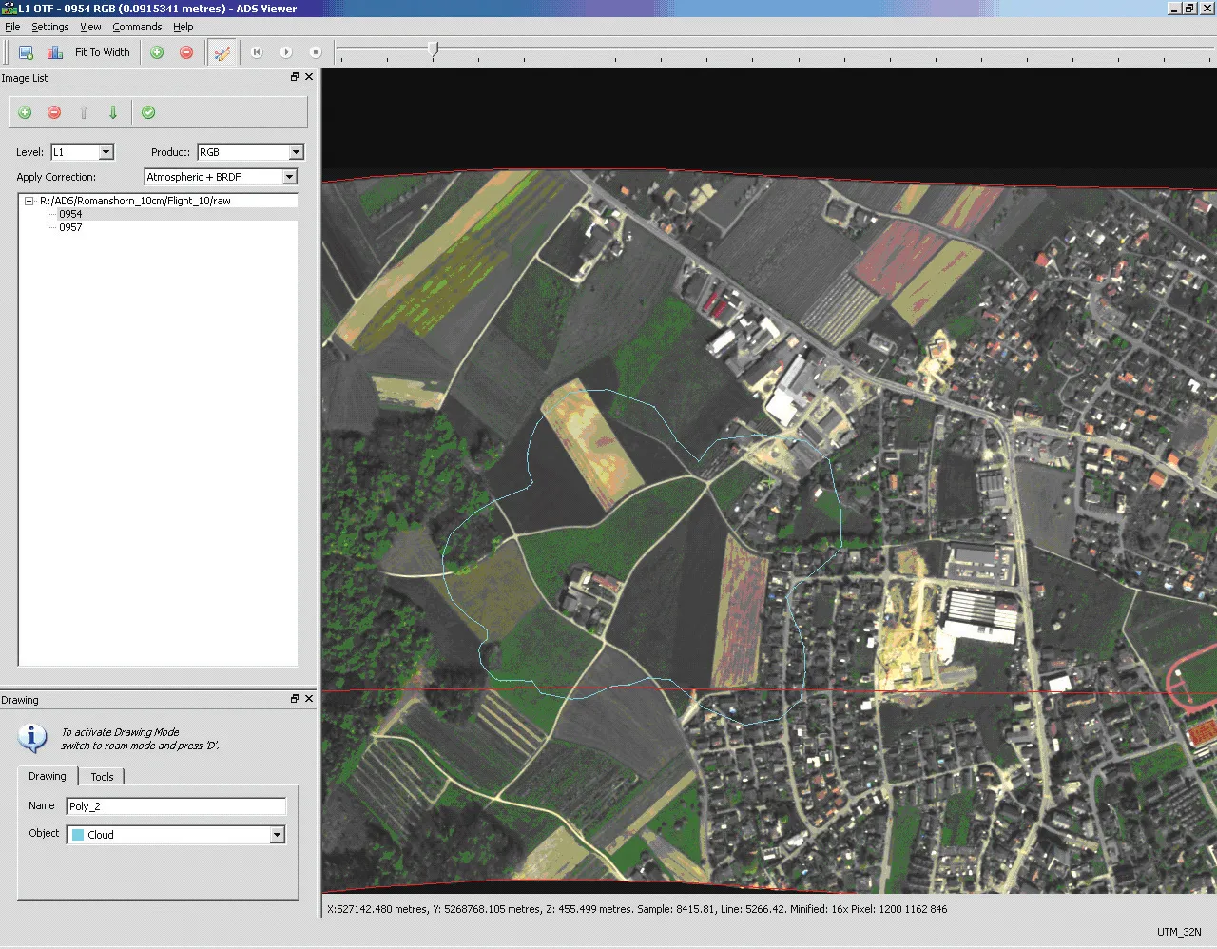Click the stop playback button
The image size is (1217, 949).
(x=316, y=52)
